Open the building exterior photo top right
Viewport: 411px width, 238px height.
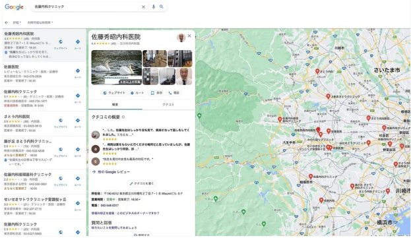coord(180,59)
